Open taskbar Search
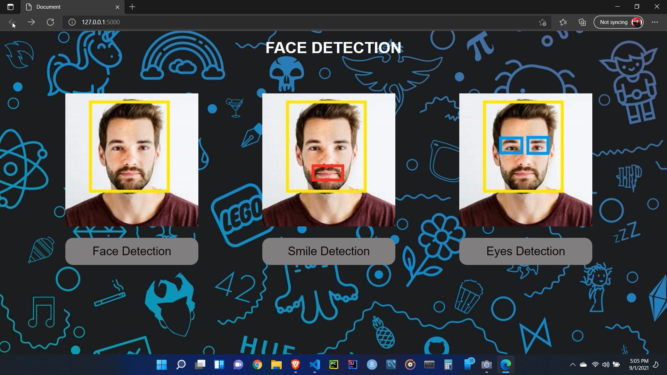 pos(181,365)
